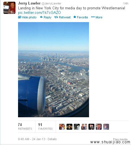
Task: Click the Hide photo image icon
Action: click(19, 17)
